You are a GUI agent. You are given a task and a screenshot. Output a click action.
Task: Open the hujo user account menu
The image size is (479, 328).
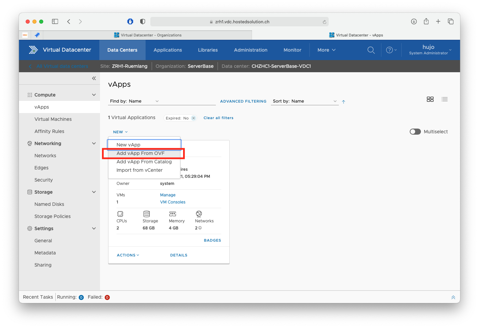430,50
